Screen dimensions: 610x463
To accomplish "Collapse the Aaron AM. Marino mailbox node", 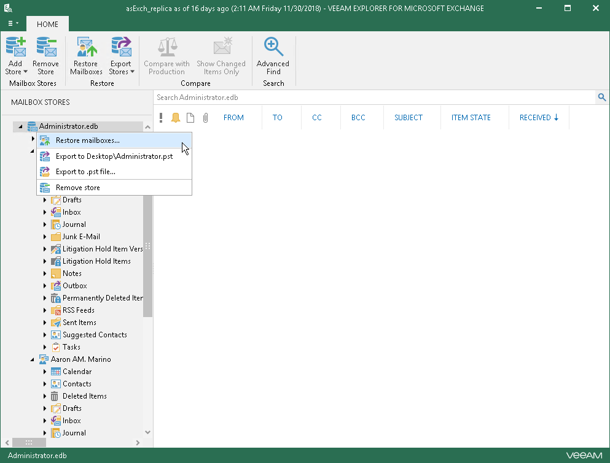I will pos(33,360).
